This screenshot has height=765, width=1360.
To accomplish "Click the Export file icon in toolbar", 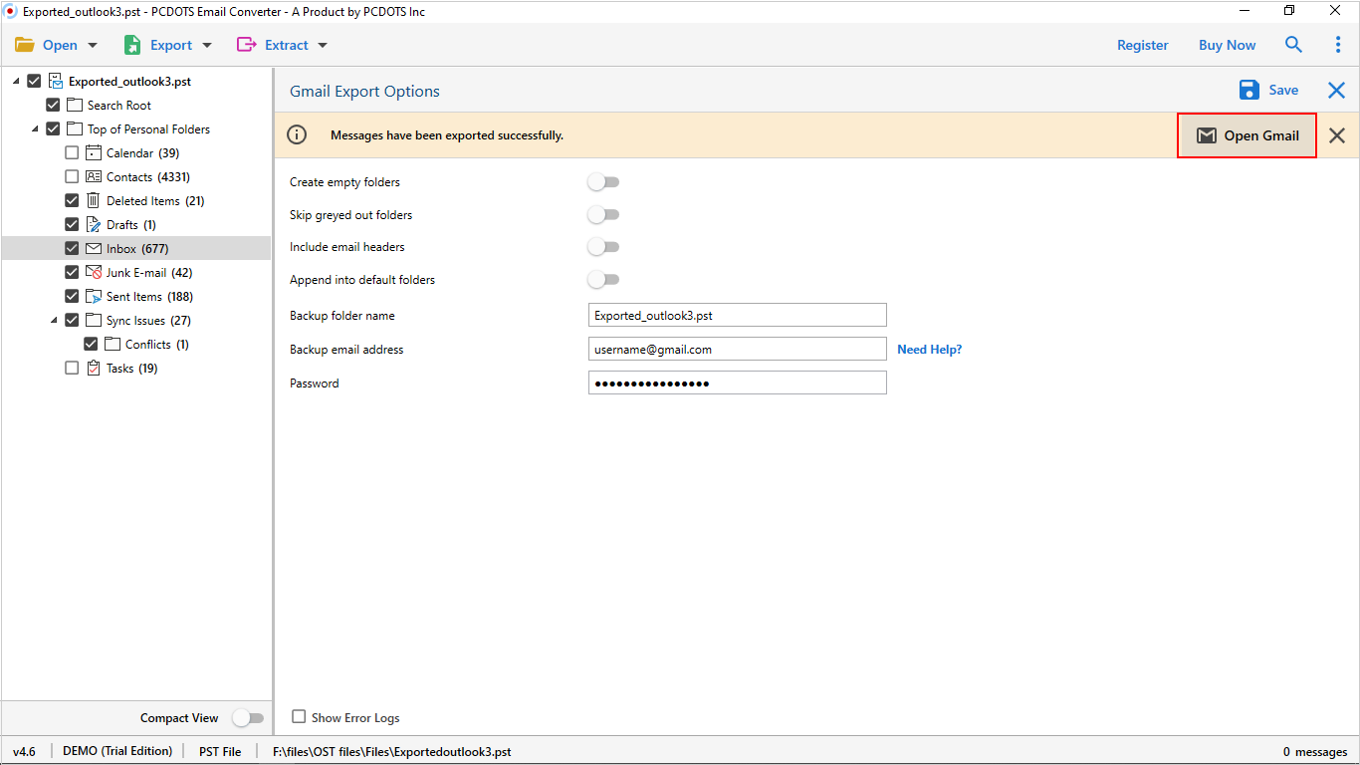I will pos(132,45).
